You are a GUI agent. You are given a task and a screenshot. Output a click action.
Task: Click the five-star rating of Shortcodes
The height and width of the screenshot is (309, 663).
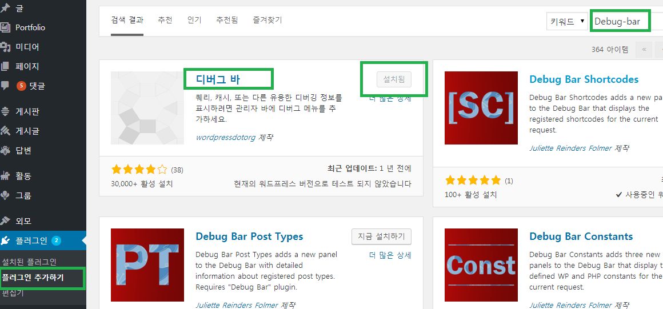tap(473, 181)
